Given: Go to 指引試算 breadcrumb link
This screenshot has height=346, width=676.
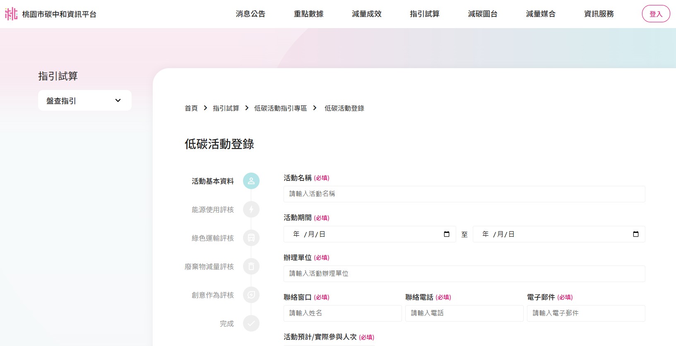Looking at the screenshot, I should (226, 108).
